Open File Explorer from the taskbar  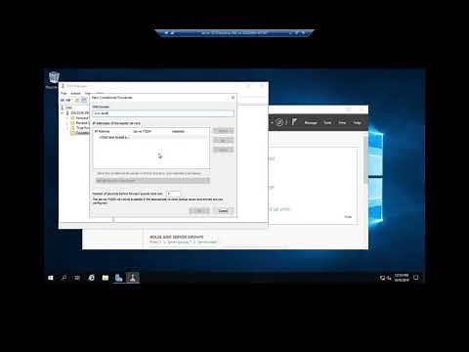click(x=106, y=278)
